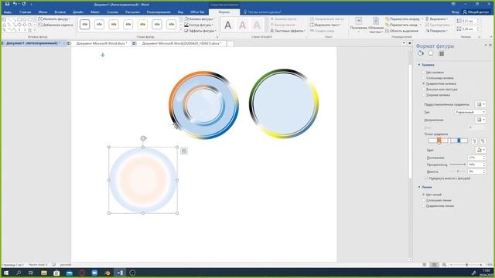
Task: Open preset gradients dropdown
Action: 481,104
